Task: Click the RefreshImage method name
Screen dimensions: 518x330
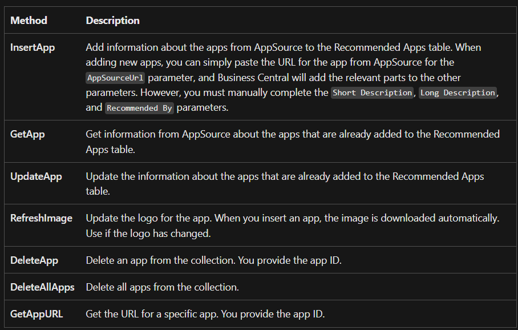Action: [x=41, y=218]
